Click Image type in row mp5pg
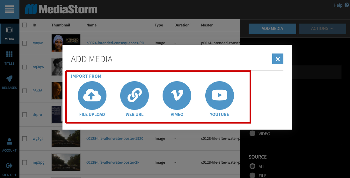Image resolution: width=350 pixels, height=178 pixels. (160, 162)
